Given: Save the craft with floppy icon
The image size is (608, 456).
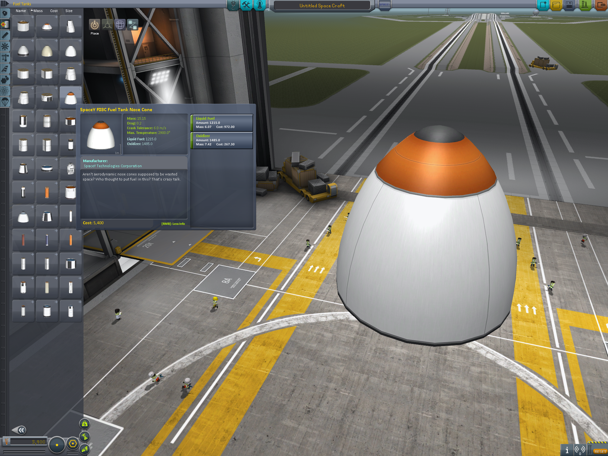Looking at the screenshot, I should 569,5.
